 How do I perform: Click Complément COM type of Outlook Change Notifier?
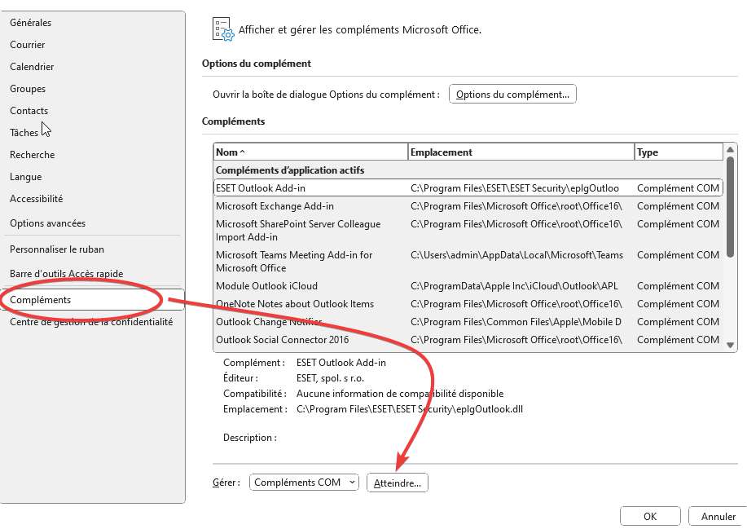point(678,322)
